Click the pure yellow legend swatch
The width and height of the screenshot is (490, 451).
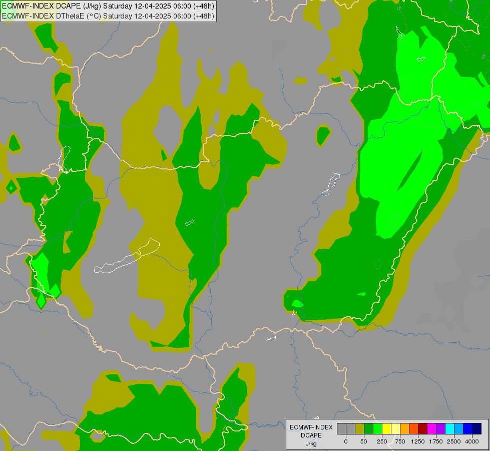click(386, 428)
